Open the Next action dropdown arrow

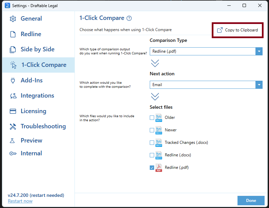pyautogui.click(x=259, y=85)
